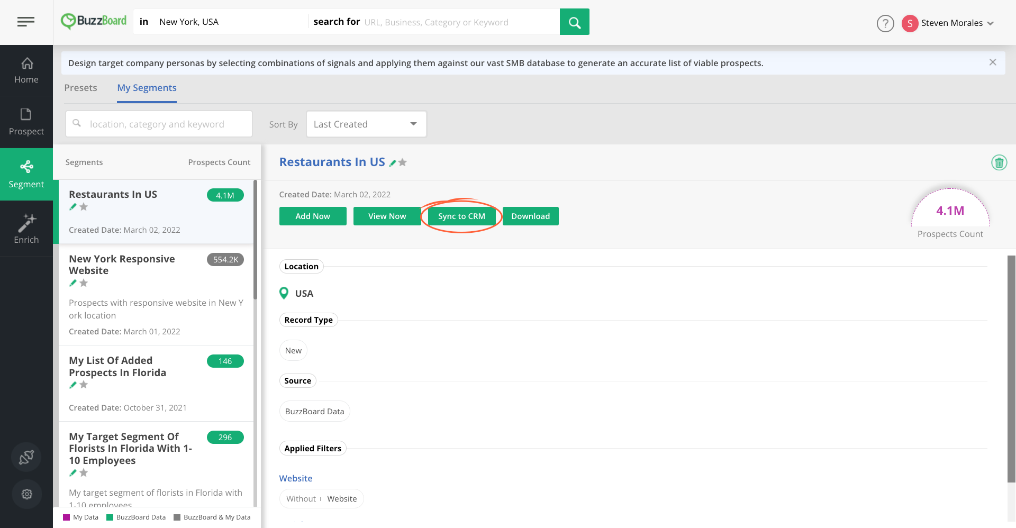The width and height of the screenshot is (1016, 528).
Task: Click the Record Type label
Action: (x=309, y=320)
